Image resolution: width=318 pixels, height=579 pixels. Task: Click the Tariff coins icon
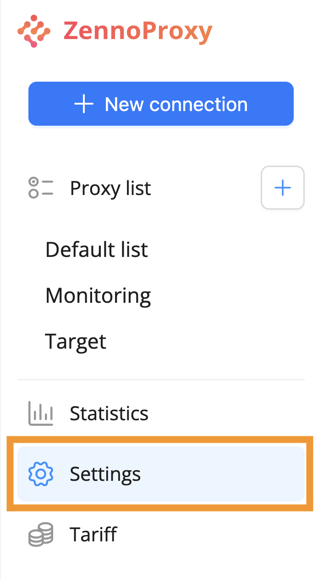pos(41,534)
